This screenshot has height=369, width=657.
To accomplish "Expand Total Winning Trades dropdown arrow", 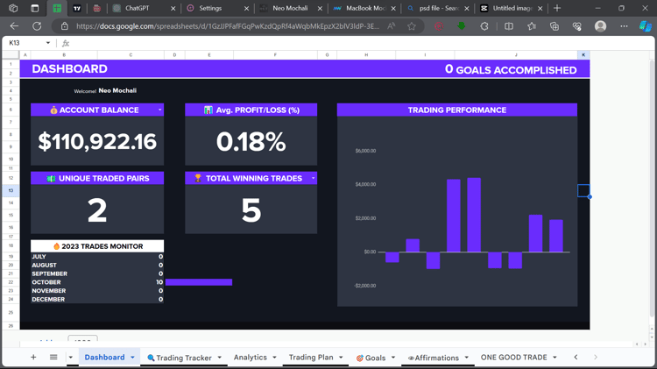I will (x=313, y=178).
